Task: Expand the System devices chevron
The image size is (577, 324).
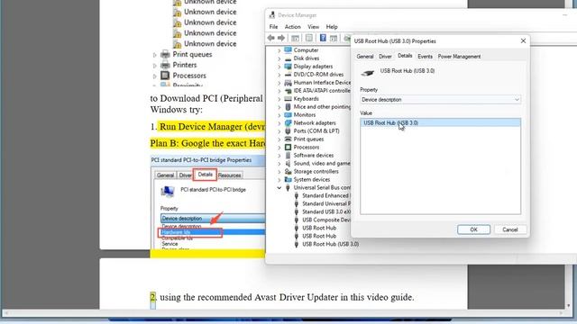Action: click(x=279, y=180)
